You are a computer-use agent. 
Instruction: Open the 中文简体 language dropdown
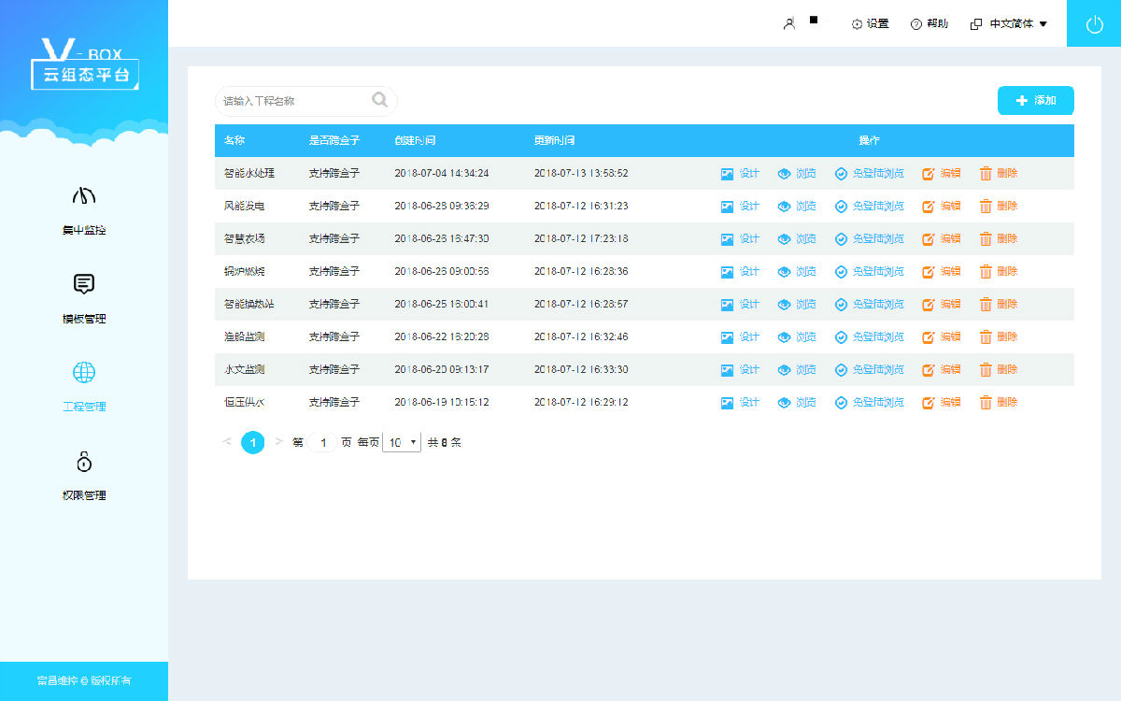pyautogui.click(x=1010, y=24)
